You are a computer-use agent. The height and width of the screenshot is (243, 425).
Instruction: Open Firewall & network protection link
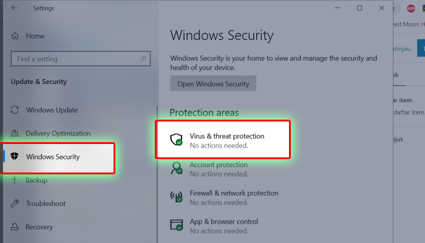click(234, 193)
